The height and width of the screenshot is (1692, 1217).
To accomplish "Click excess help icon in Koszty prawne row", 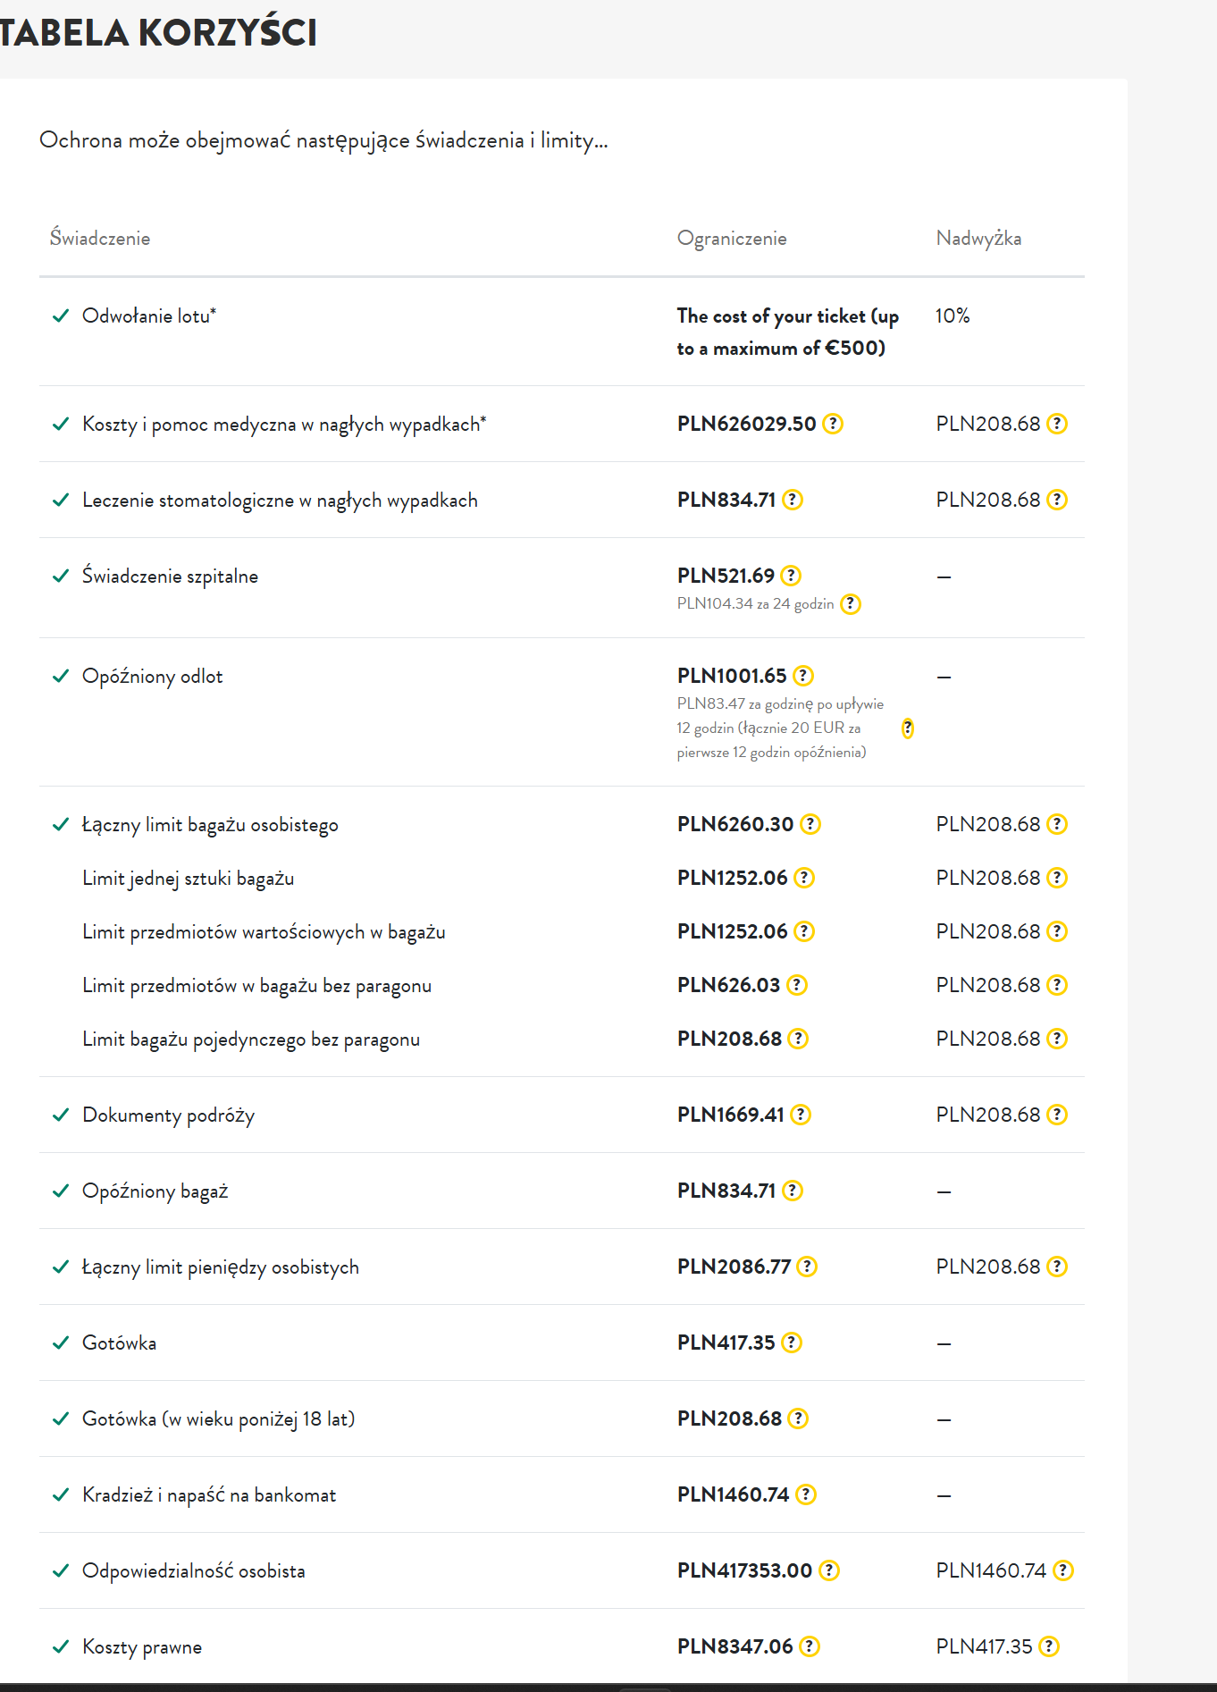I will point(1049,1646).
